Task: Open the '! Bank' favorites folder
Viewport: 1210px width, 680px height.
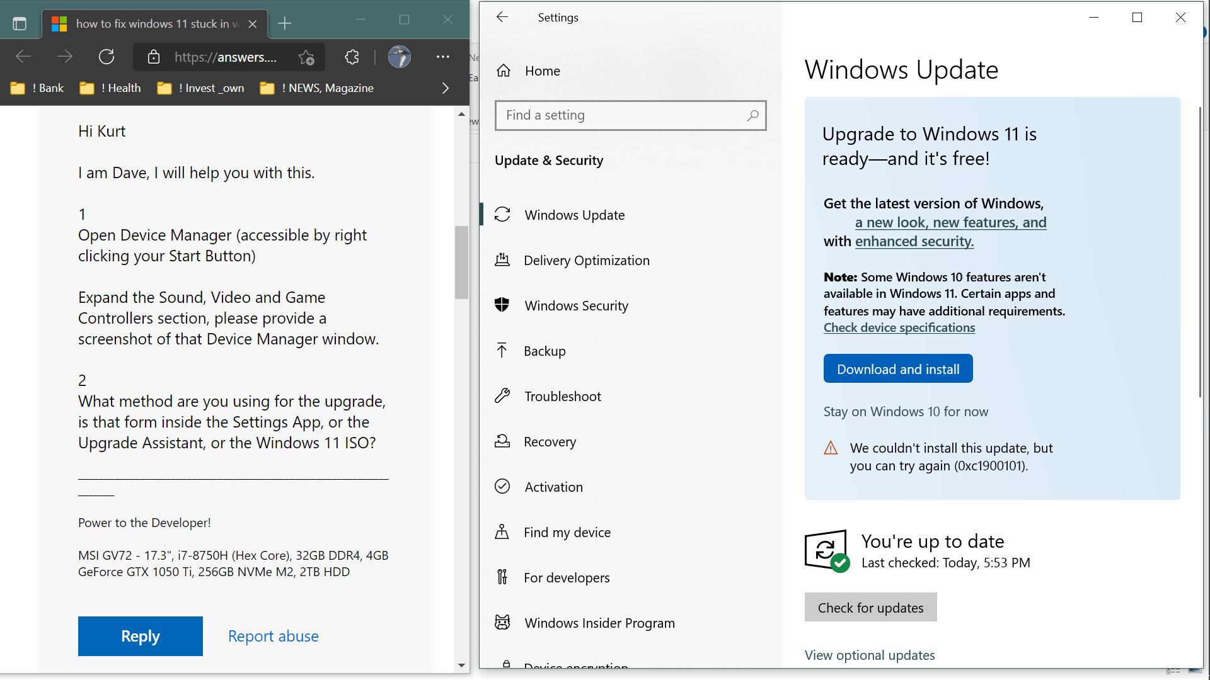Action: click(37, 88)
